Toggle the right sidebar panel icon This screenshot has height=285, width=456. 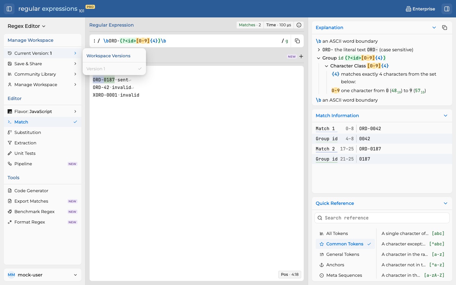[x=447, y=9]
